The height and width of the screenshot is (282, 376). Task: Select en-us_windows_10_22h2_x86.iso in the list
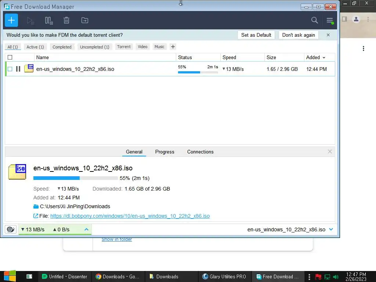(75, 69)
